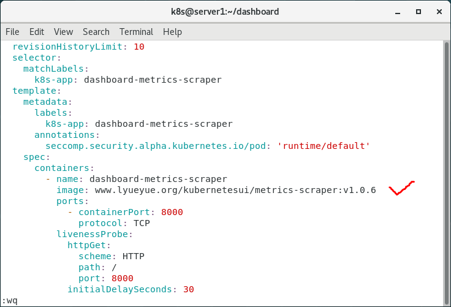This screenshot has height=307, width=451.
Task: Click the containerPort value 8000
Action: [x=172, y=212]
